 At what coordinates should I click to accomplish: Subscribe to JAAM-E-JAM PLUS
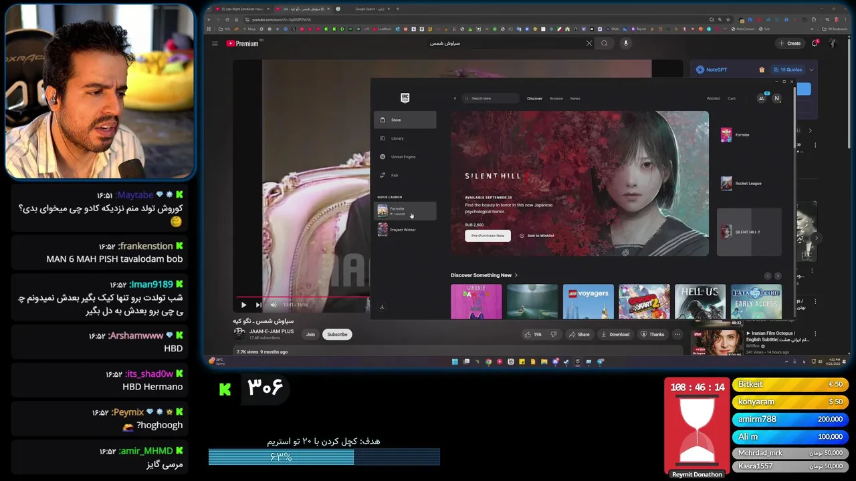(337, 334)
